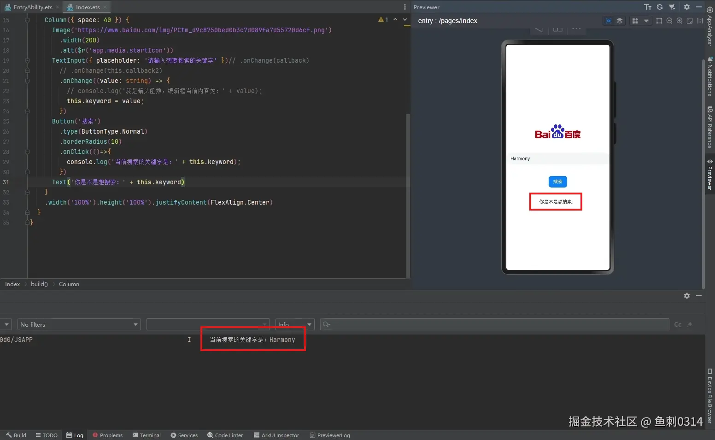Select the Log tool window tab

75,435
